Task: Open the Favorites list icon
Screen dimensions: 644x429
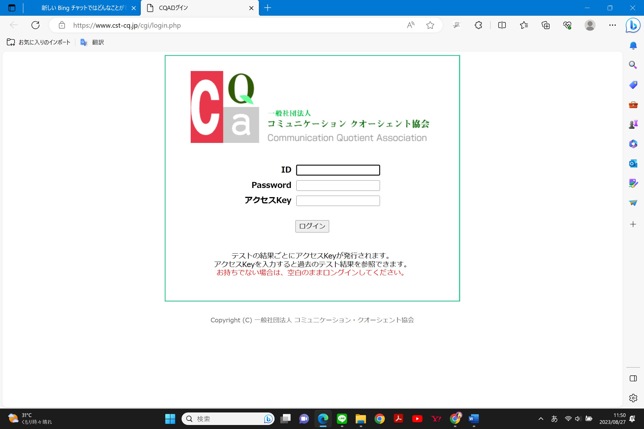Action: [524, 25]
